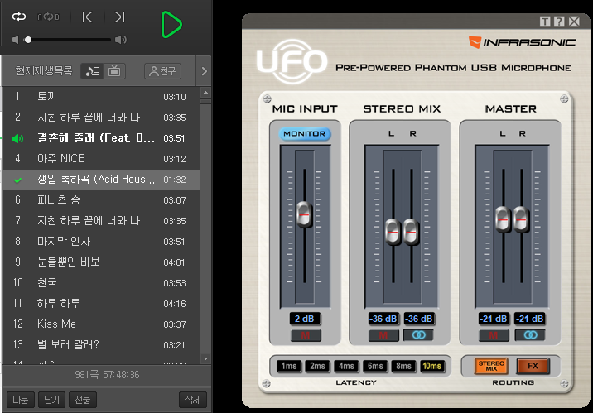Click the playlist scrollbar down arrow

205,358
